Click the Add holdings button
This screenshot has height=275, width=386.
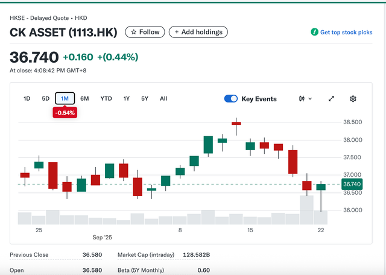click(198, 32)
